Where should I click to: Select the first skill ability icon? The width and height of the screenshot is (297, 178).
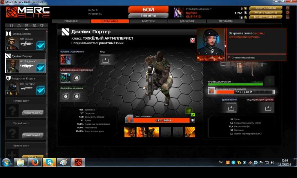[129, 132]
